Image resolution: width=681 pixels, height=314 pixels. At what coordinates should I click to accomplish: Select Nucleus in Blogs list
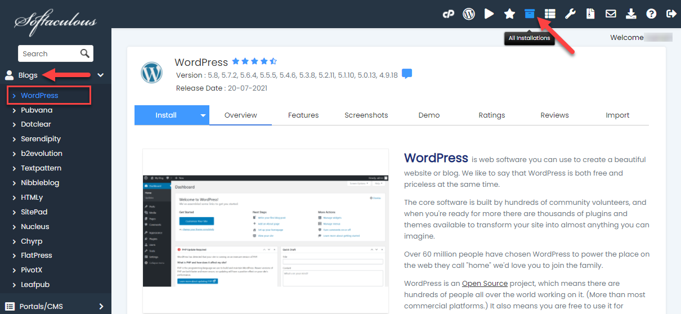tap(35, 226)
